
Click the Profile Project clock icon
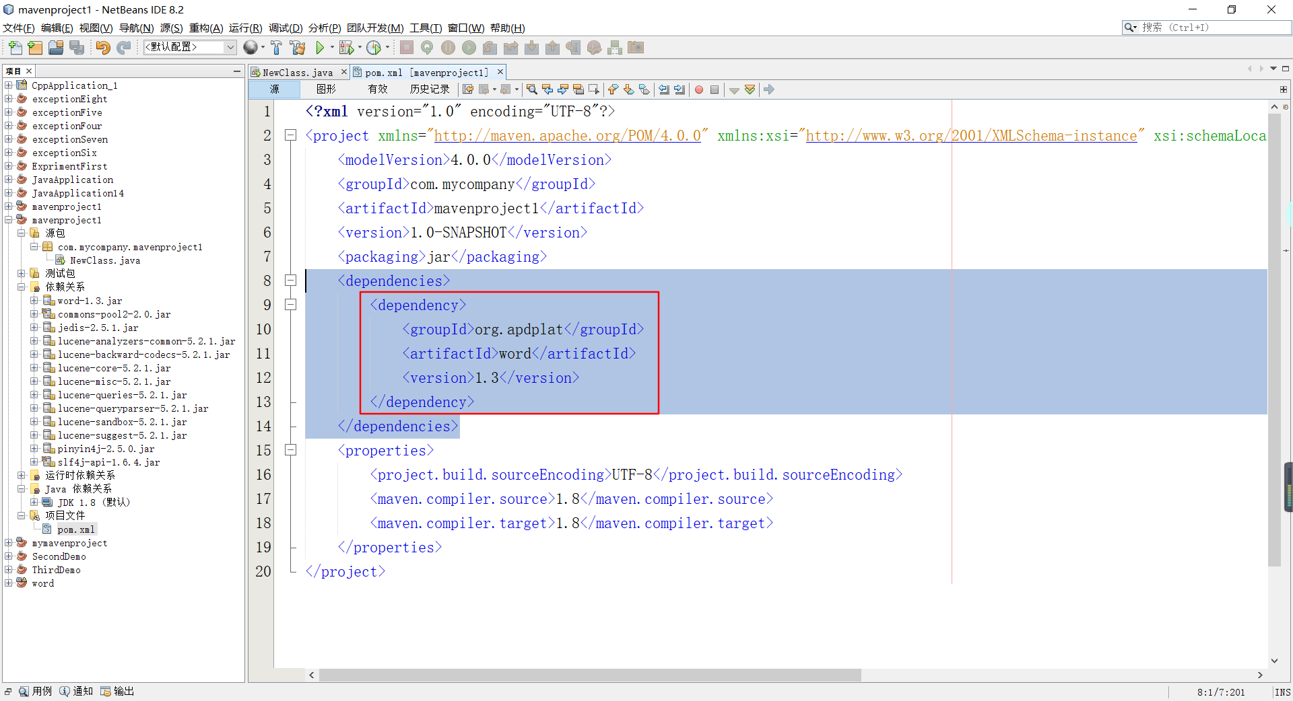click(x=374, y=47)
